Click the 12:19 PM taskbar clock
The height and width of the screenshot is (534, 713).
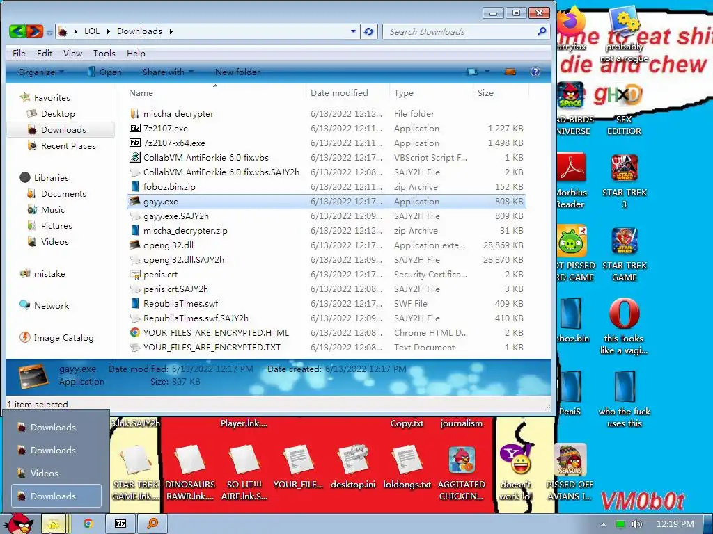pyautogui.click(x=675, y=524)
